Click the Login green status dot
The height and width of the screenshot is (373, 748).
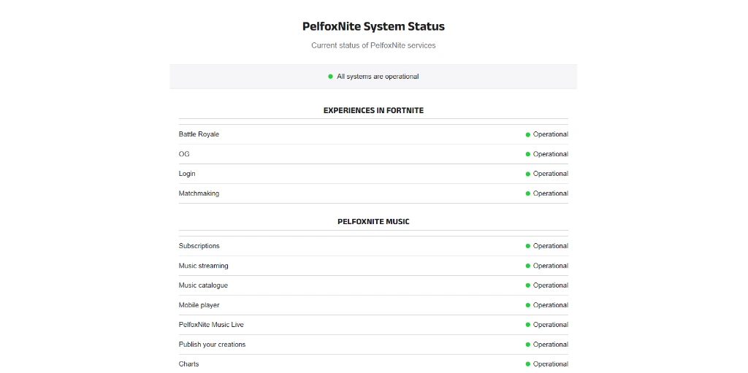527,174
